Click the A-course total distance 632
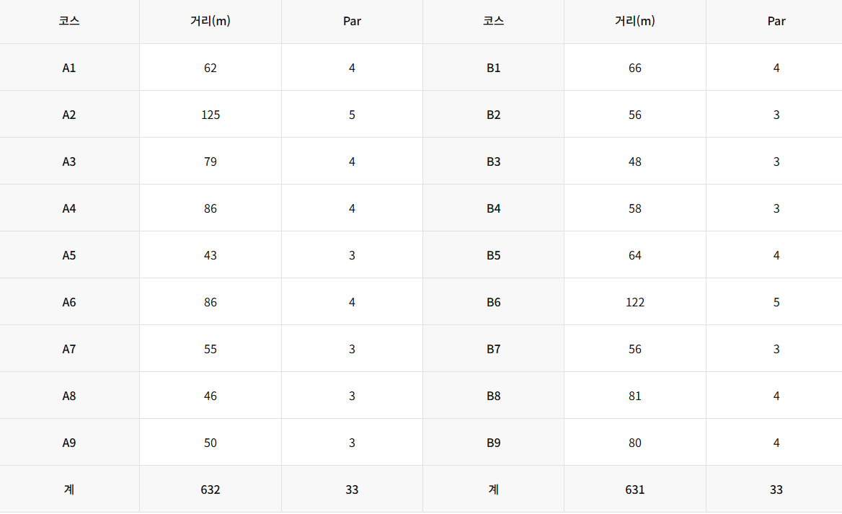 pos(211,489)
